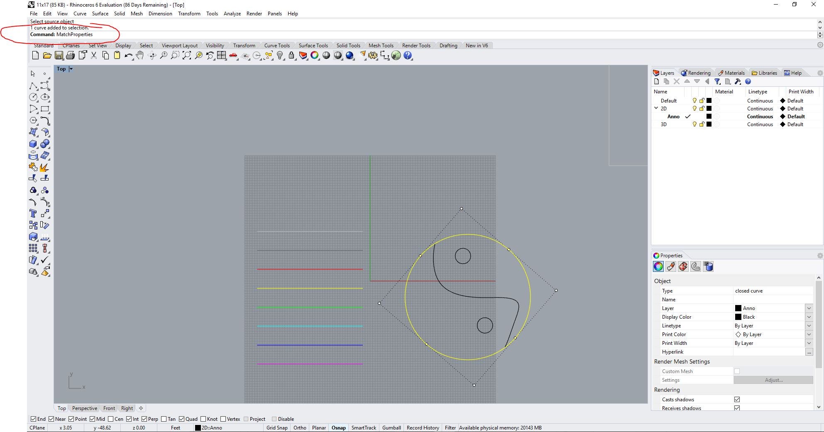Click the hammer Tools icon in Layers panel
This screenshot has width=824, height=432.
(x=738, y=82)
